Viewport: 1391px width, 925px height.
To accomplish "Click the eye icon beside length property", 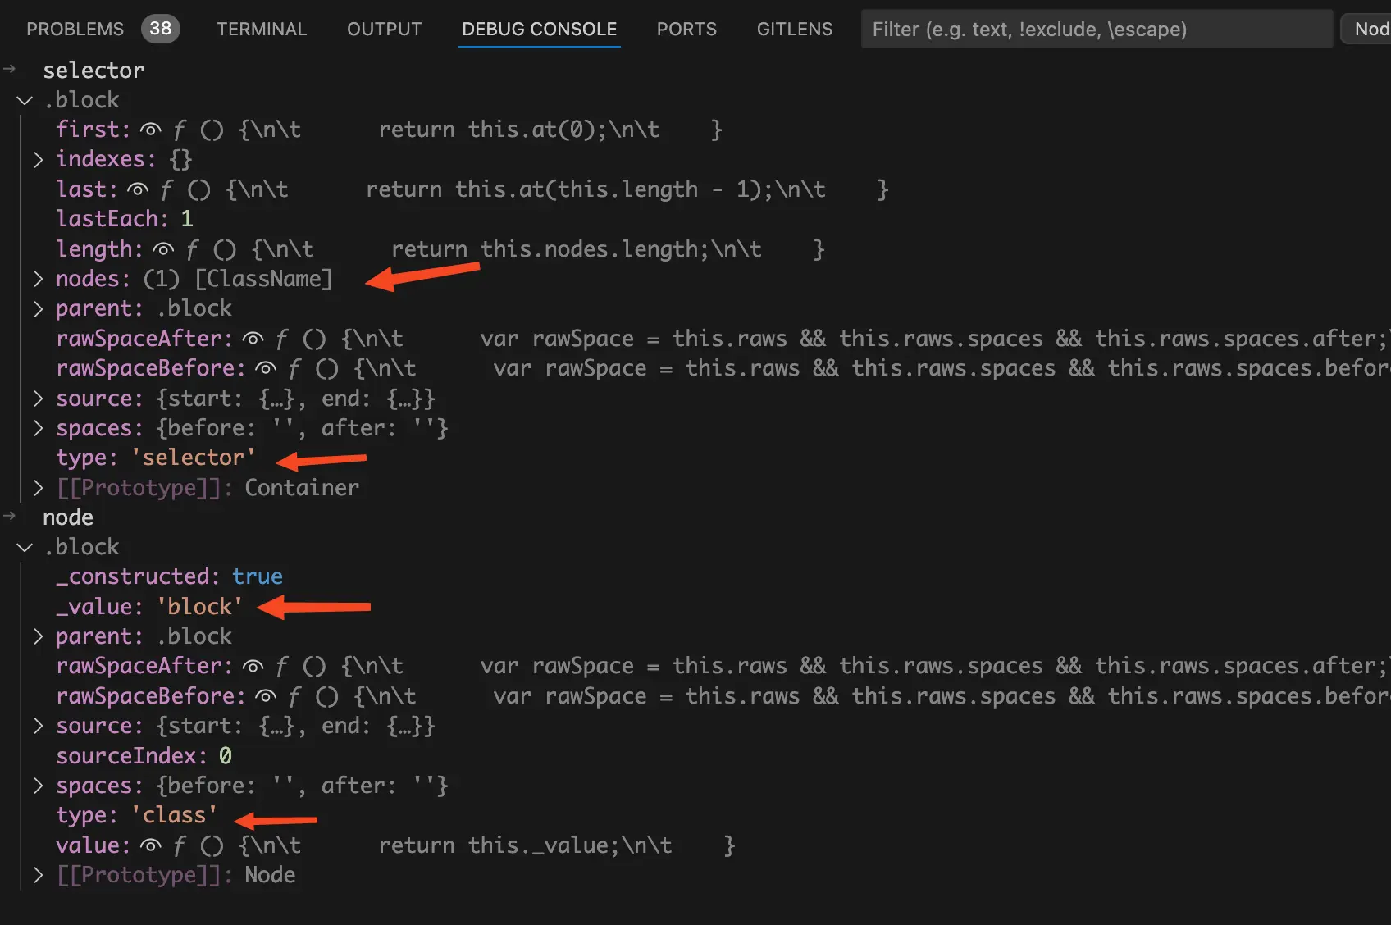I will point(163,249).
